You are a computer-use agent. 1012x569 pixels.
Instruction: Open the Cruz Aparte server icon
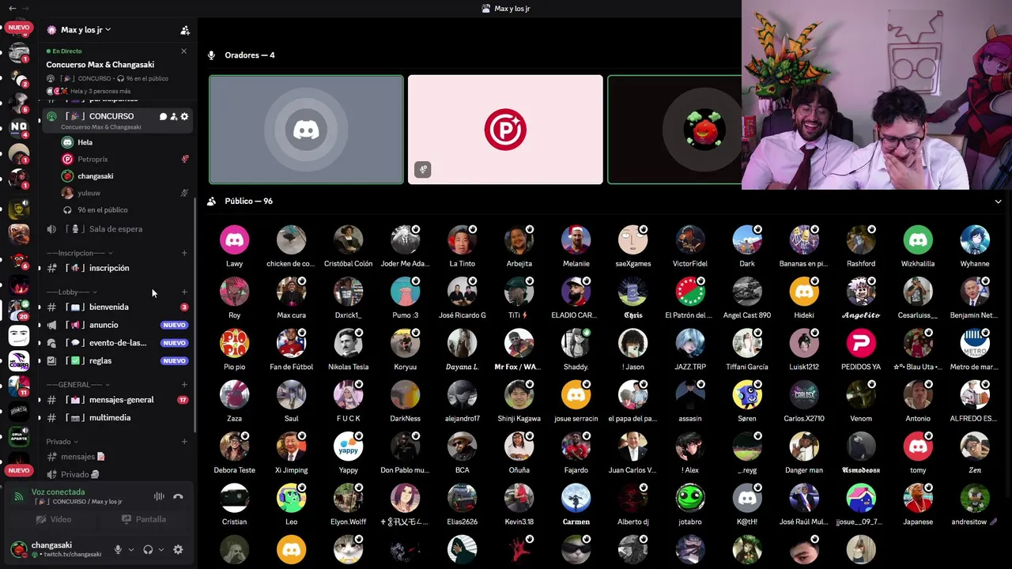18,436
